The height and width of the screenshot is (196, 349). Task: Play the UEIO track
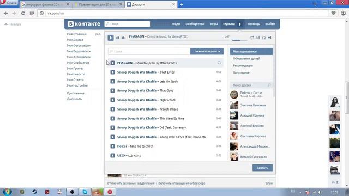pyautogui.click(x=113, y=156)
